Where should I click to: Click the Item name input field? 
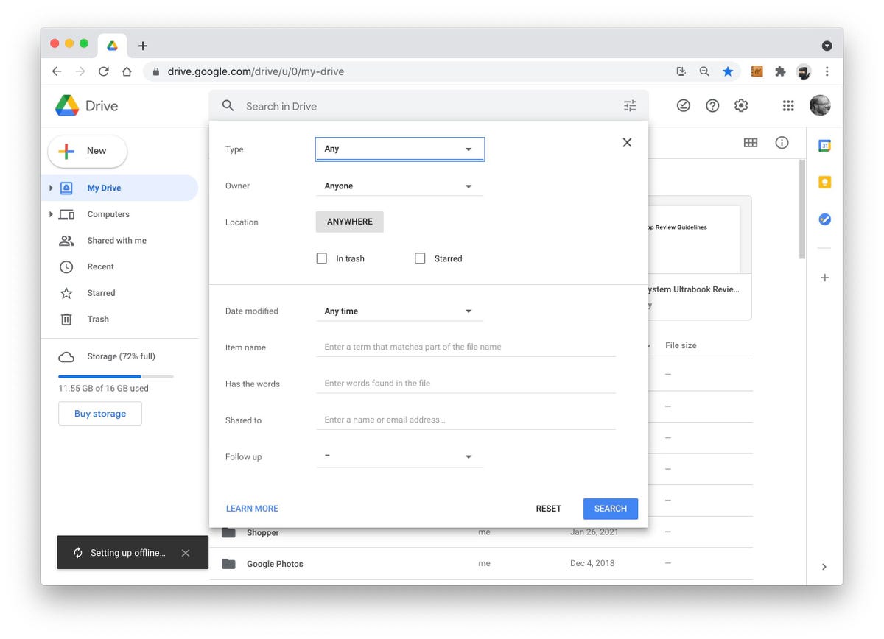466,347
